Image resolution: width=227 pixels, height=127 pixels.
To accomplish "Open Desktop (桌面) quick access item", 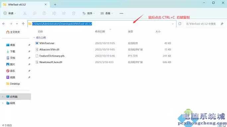I will click(11, 45).
